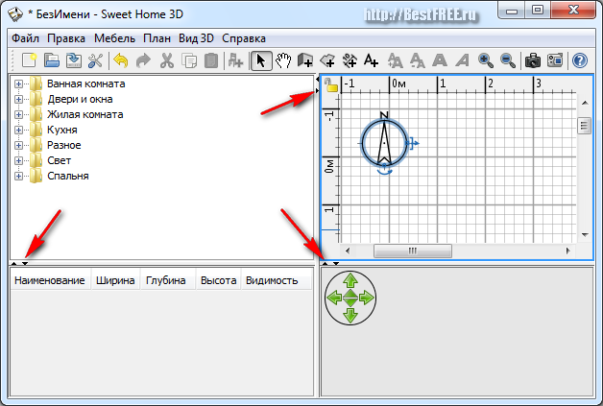Open help with question mark icon

(580, 60)
